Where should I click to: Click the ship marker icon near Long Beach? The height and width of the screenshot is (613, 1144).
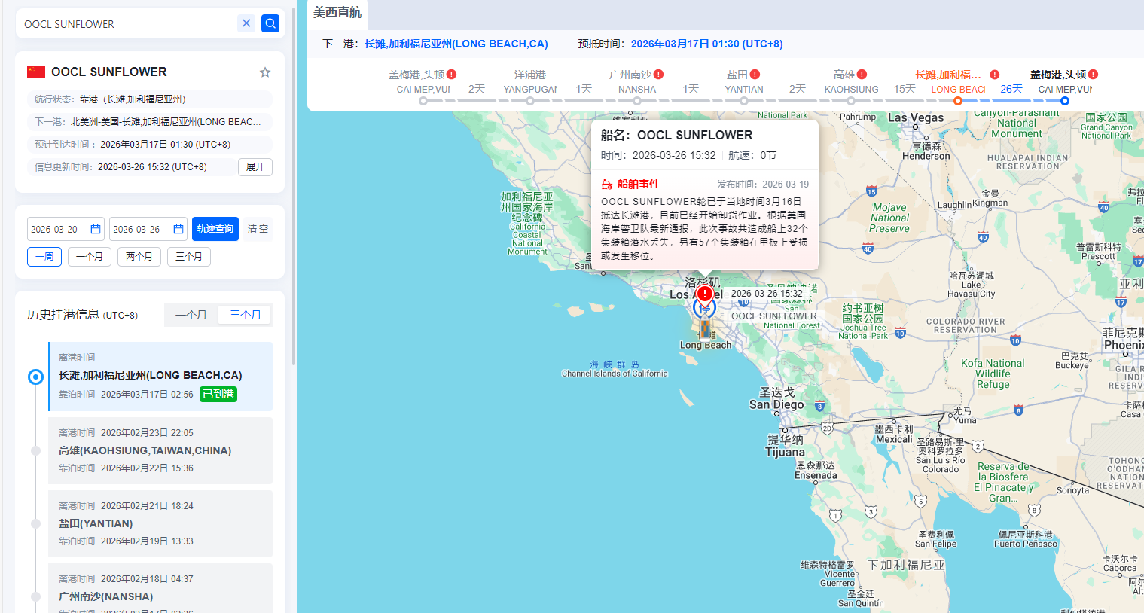[704, 328]
